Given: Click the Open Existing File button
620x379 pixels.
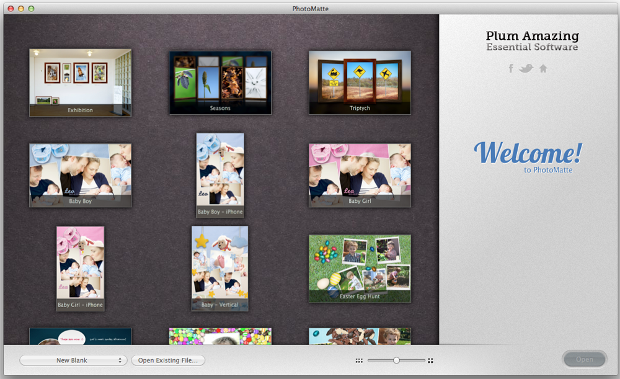Looking at the screenshot, I should point(168,360).
